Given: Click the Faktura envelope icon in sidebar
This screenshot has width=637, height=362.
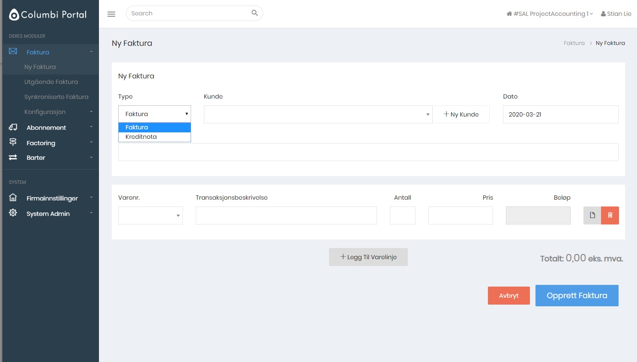Looking at the screenshot, I should point(13,51).
